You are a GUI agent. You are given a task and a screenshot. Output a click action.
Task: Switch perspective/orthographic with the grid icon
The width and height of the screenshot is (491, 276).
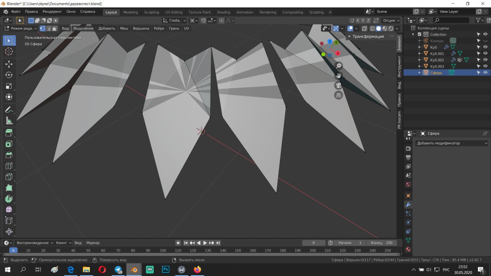click(x=338, y=95)
